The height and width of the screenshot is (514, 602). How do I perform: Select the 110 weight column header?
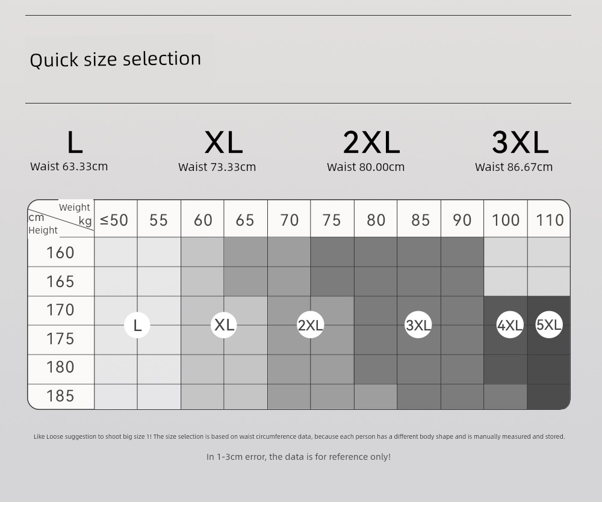[x=549, y=219]
